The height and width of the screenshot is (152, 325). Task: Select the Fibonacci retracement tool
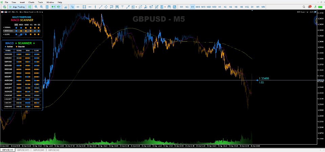(x=112, y=7)
